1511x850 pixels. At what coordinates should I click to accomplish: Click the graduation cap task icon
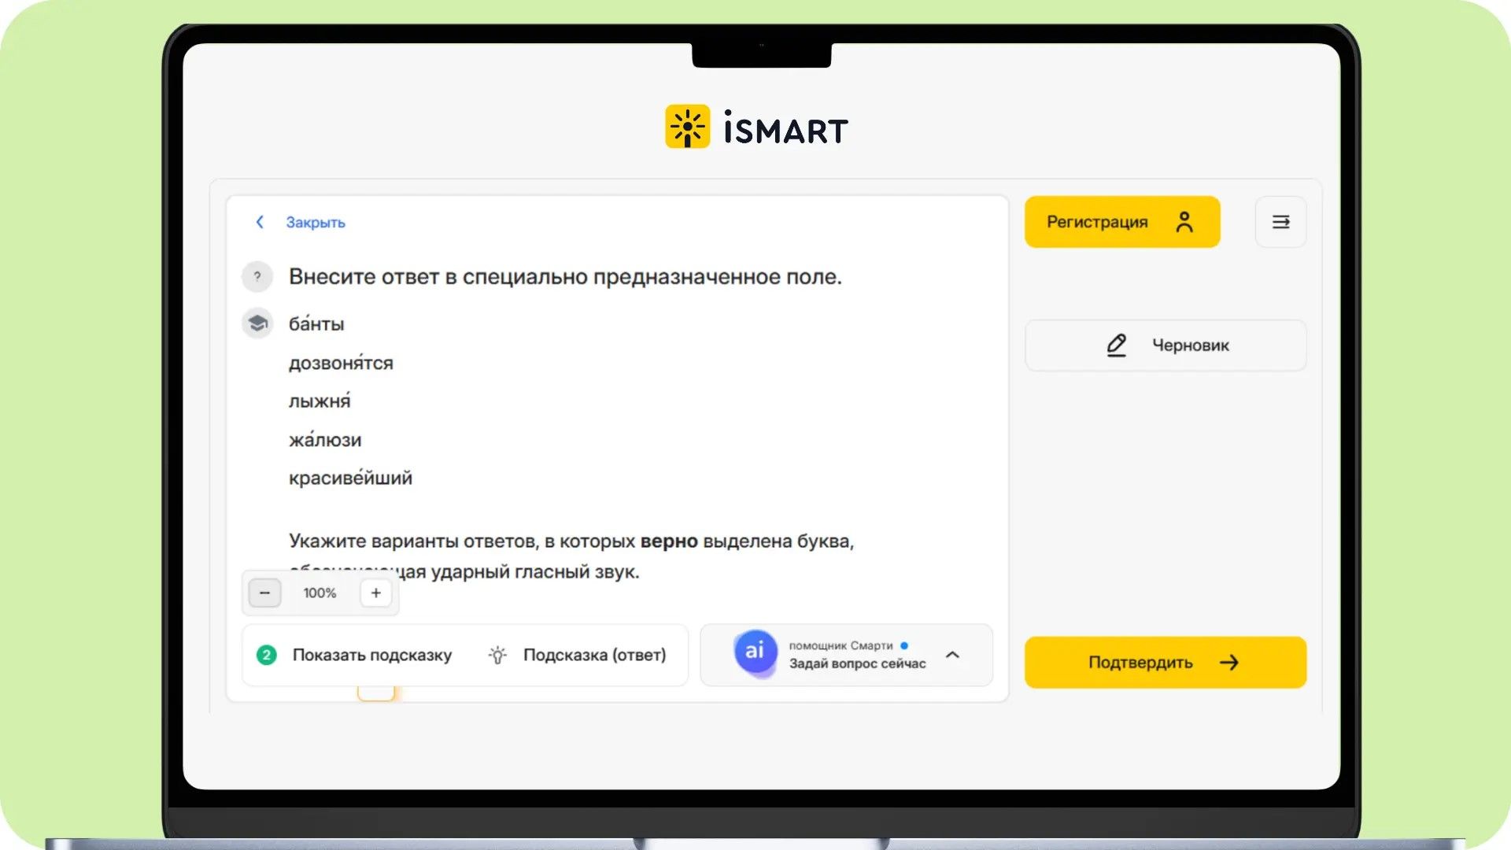coord(257,323)
